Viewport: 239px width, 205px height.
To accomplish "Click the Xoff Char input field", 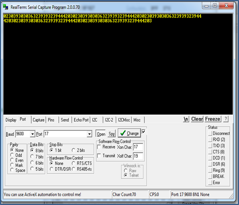I will (138, 156).
